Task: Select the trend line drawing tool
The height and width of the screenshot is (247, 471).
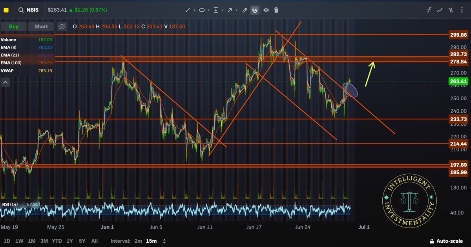Action: point(188,10)
